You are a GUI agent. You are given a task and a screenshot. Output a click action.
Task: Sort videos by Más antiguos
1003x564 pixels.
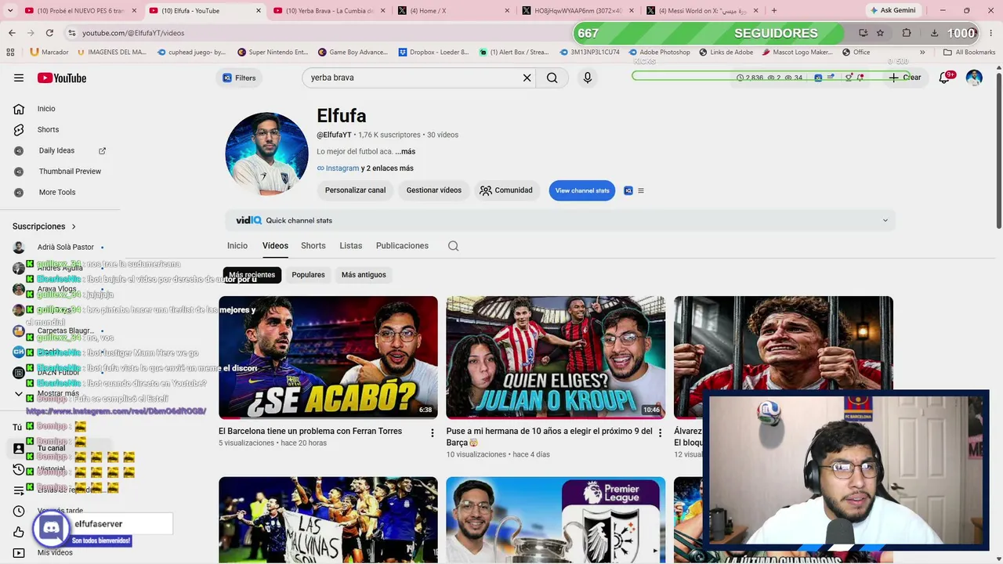(x=364, y=275)
